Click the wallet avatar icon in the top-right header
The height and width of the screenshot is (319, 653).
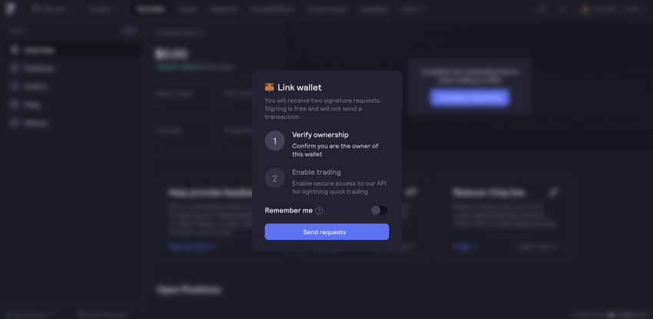click(585, 9)
